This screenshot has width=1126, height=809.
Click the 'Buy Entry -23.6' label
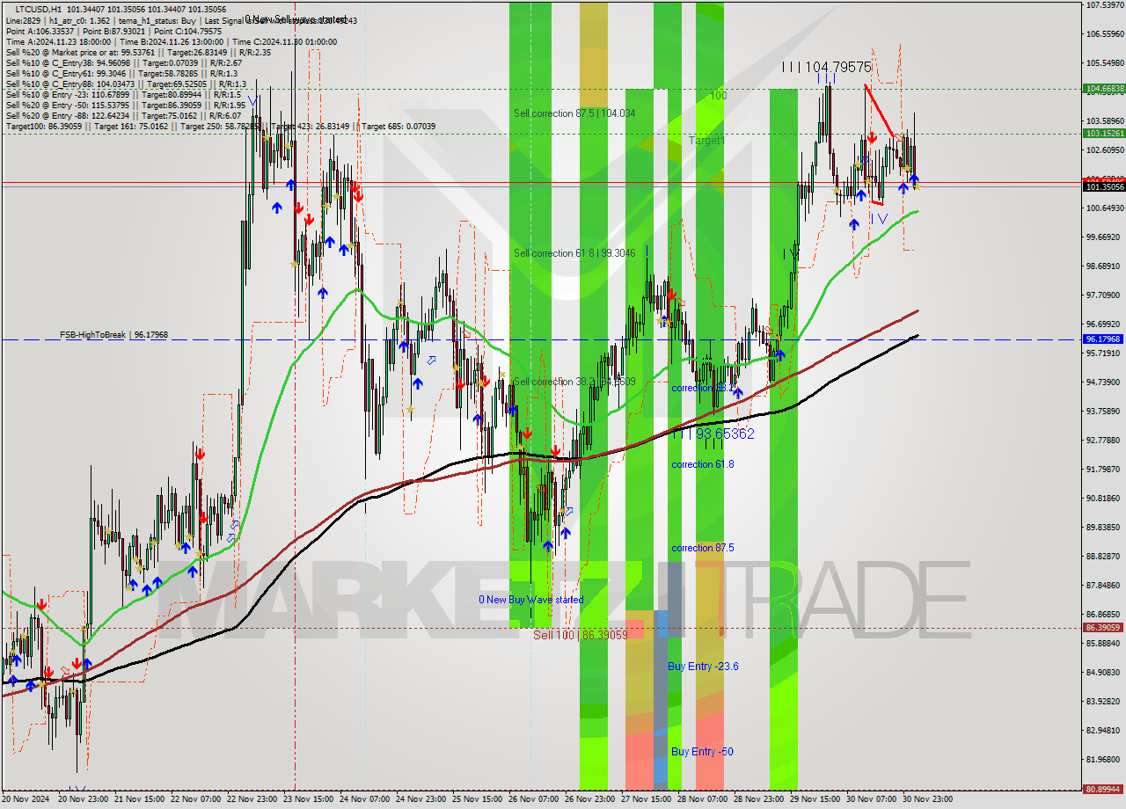click(703, 667)
